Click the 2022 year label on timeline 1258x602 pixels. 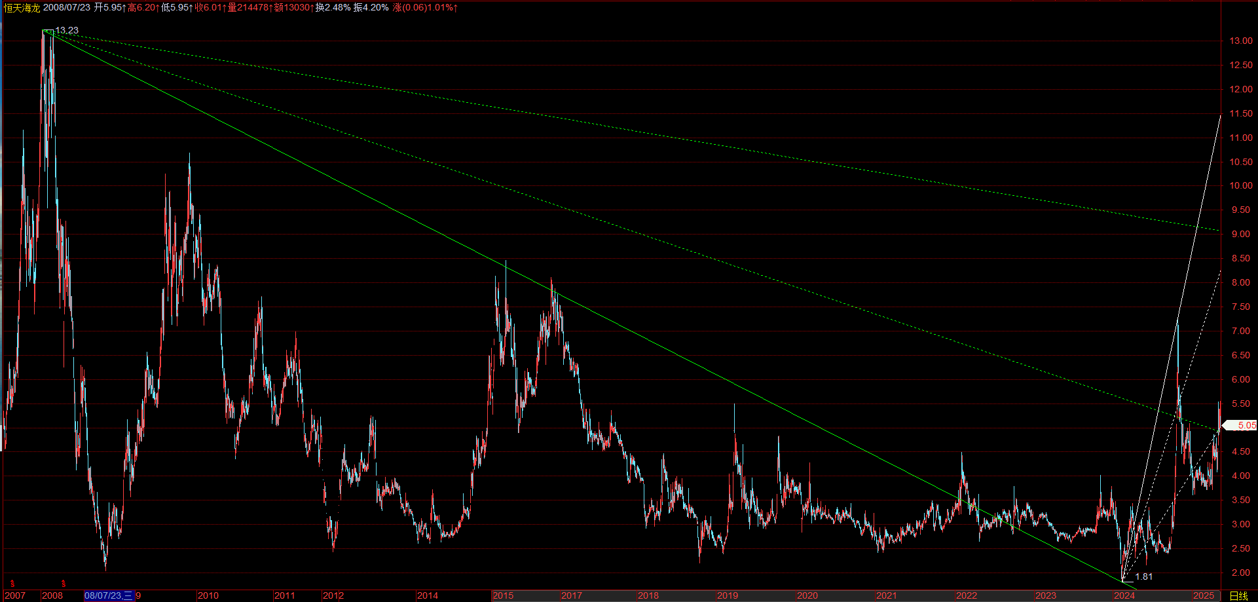967,595
